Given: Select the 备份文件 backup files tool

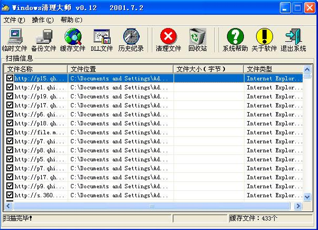Looking at the screenshot, I should 43,40.
